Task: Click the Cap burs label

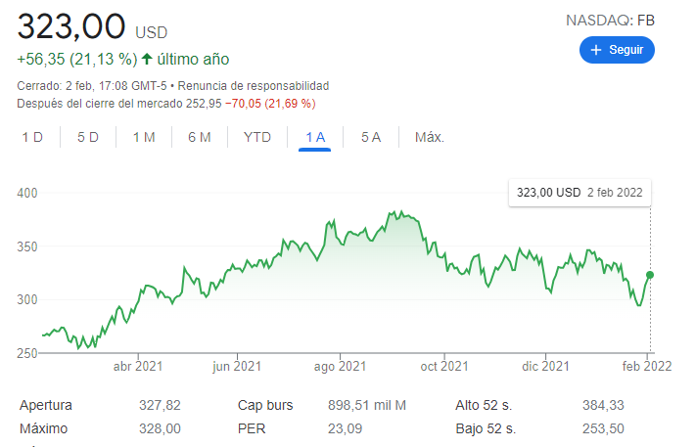Action: pos(265,405)
